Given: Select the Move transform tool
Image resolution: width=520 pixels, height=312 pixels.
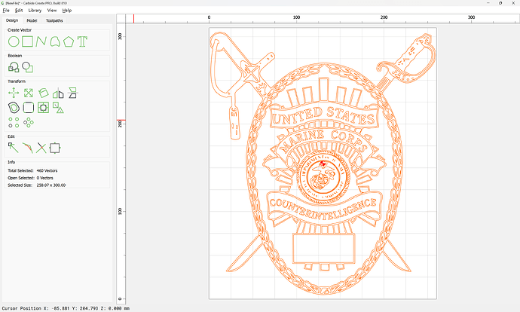Looking at the screenshot, I should click(x=14, y=93).
